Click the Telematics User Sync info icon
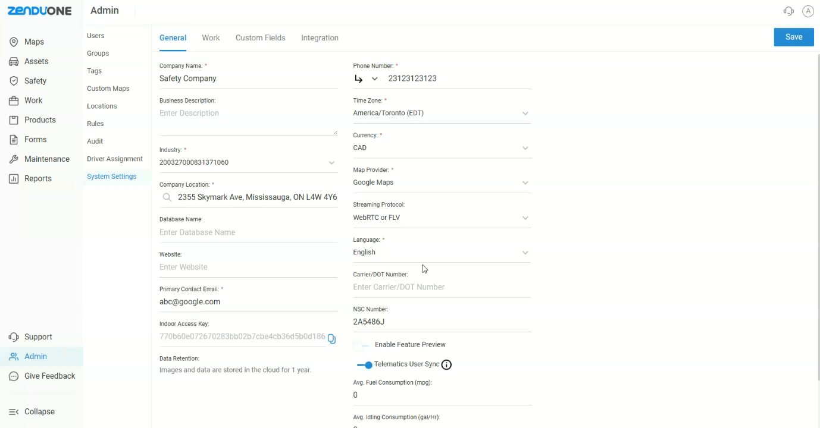The width and height of the screenshot is (820, 428). click(x=446, y=365)
